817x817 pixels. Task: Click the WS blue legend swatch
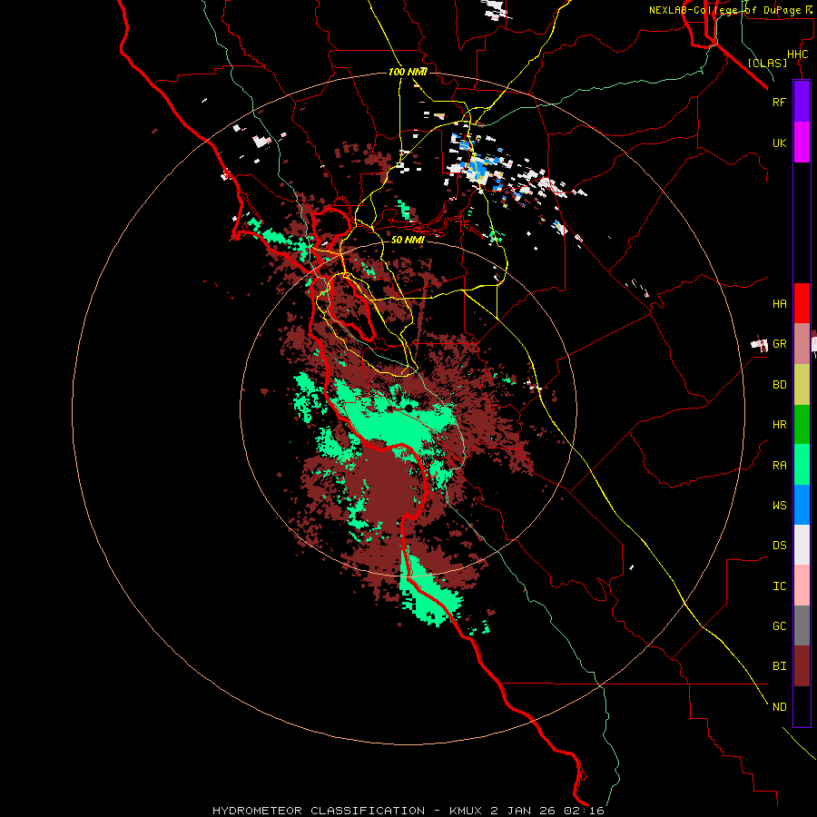click(802, 505)
